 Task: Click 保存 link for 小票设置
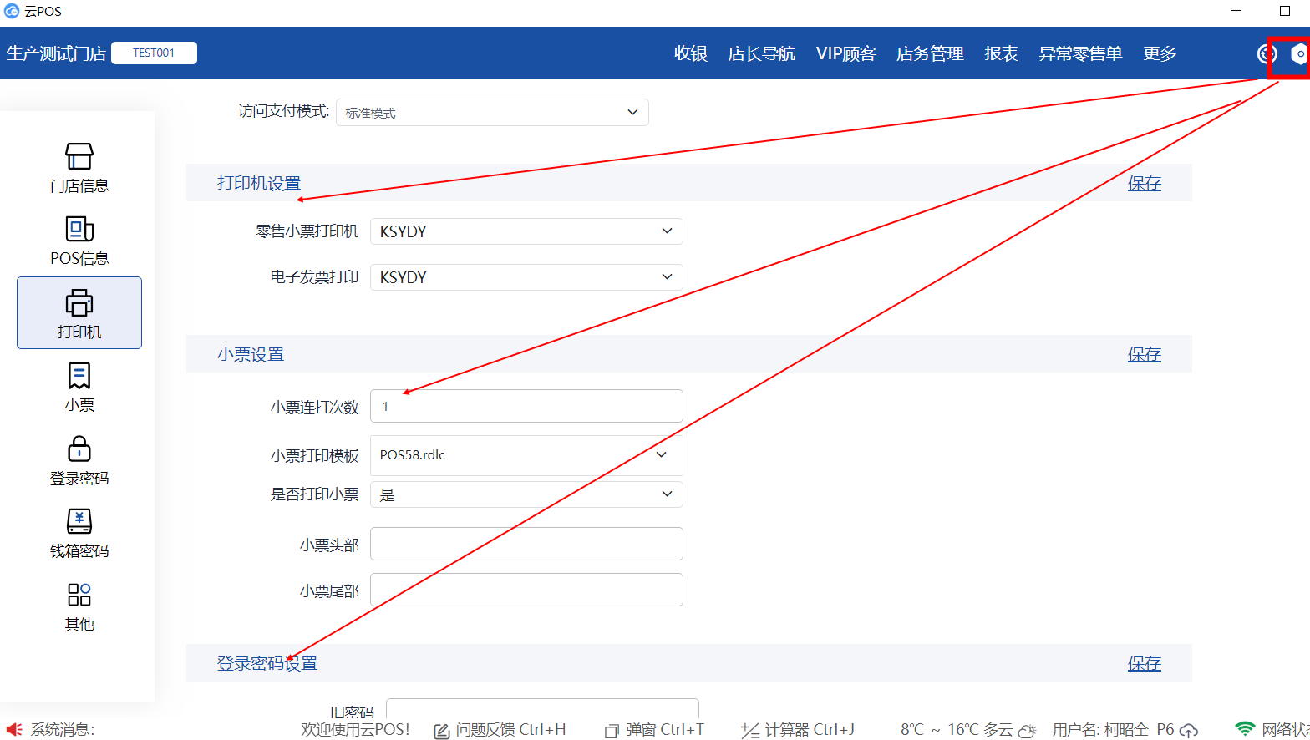[1144, 354]
